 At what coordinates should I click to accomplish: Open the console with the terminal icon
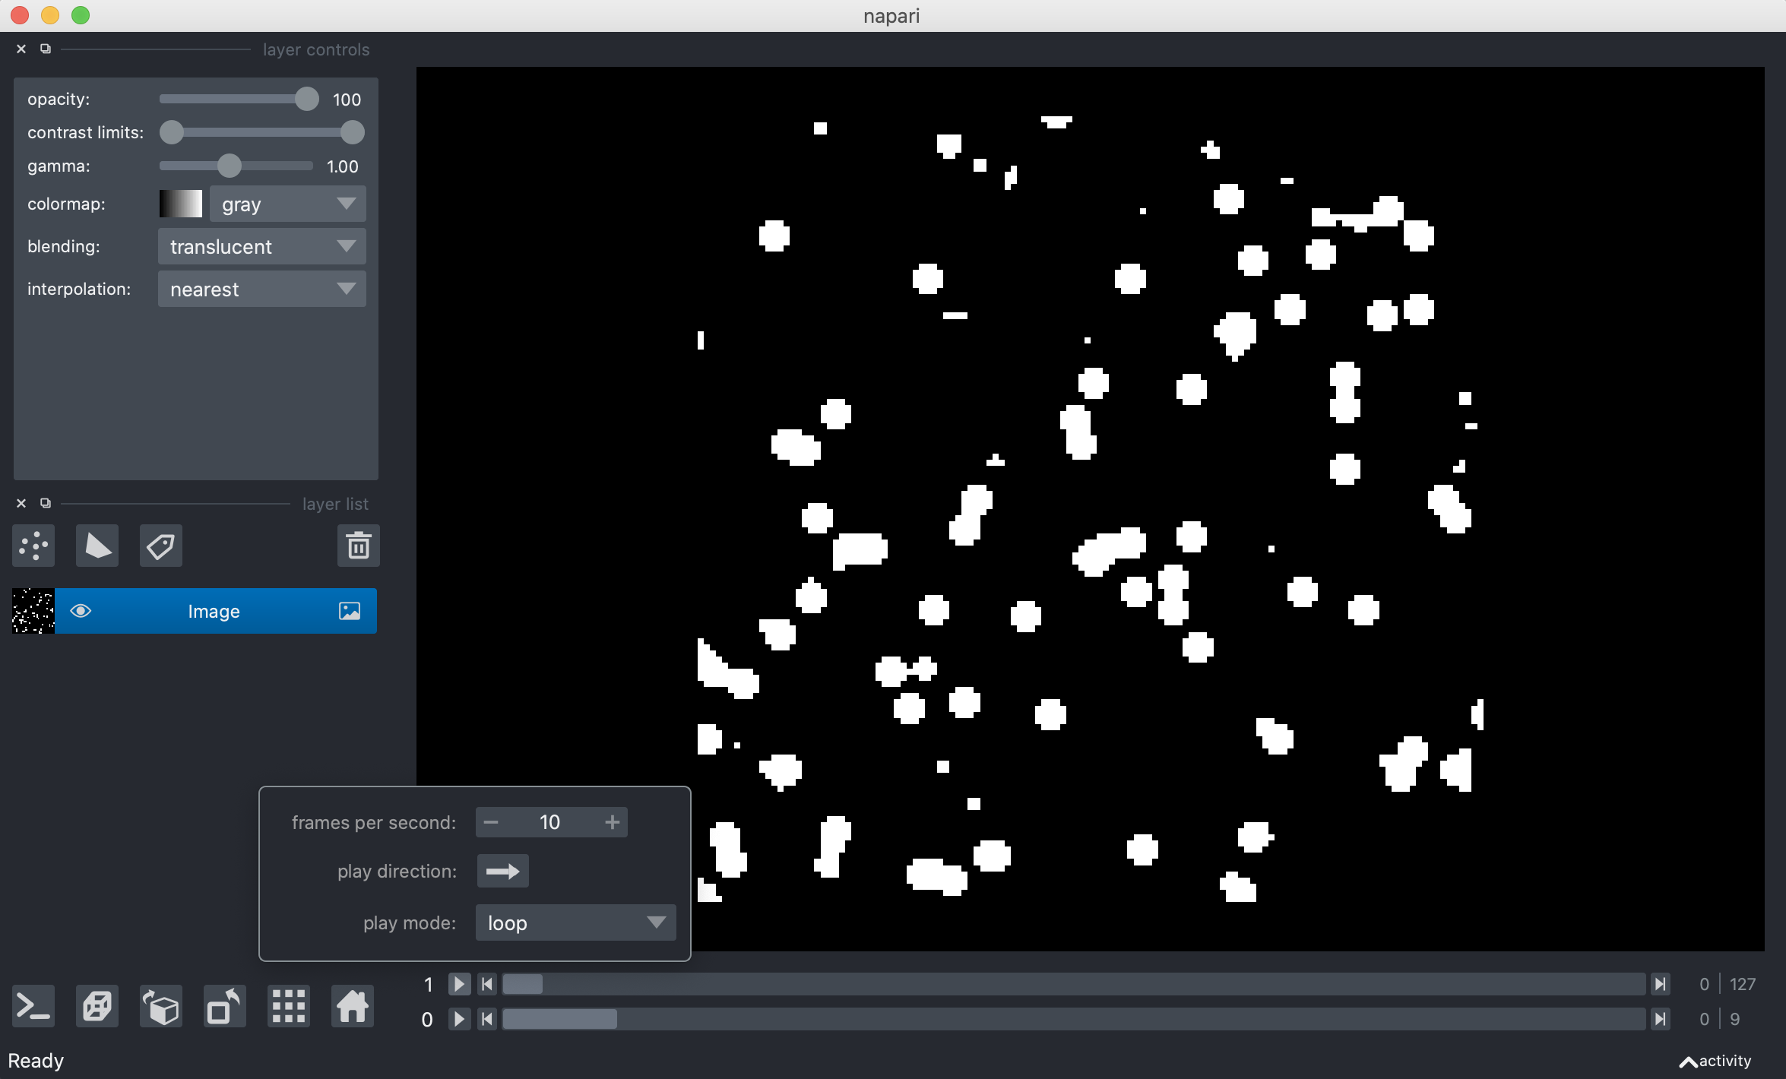pos(33,1007)
